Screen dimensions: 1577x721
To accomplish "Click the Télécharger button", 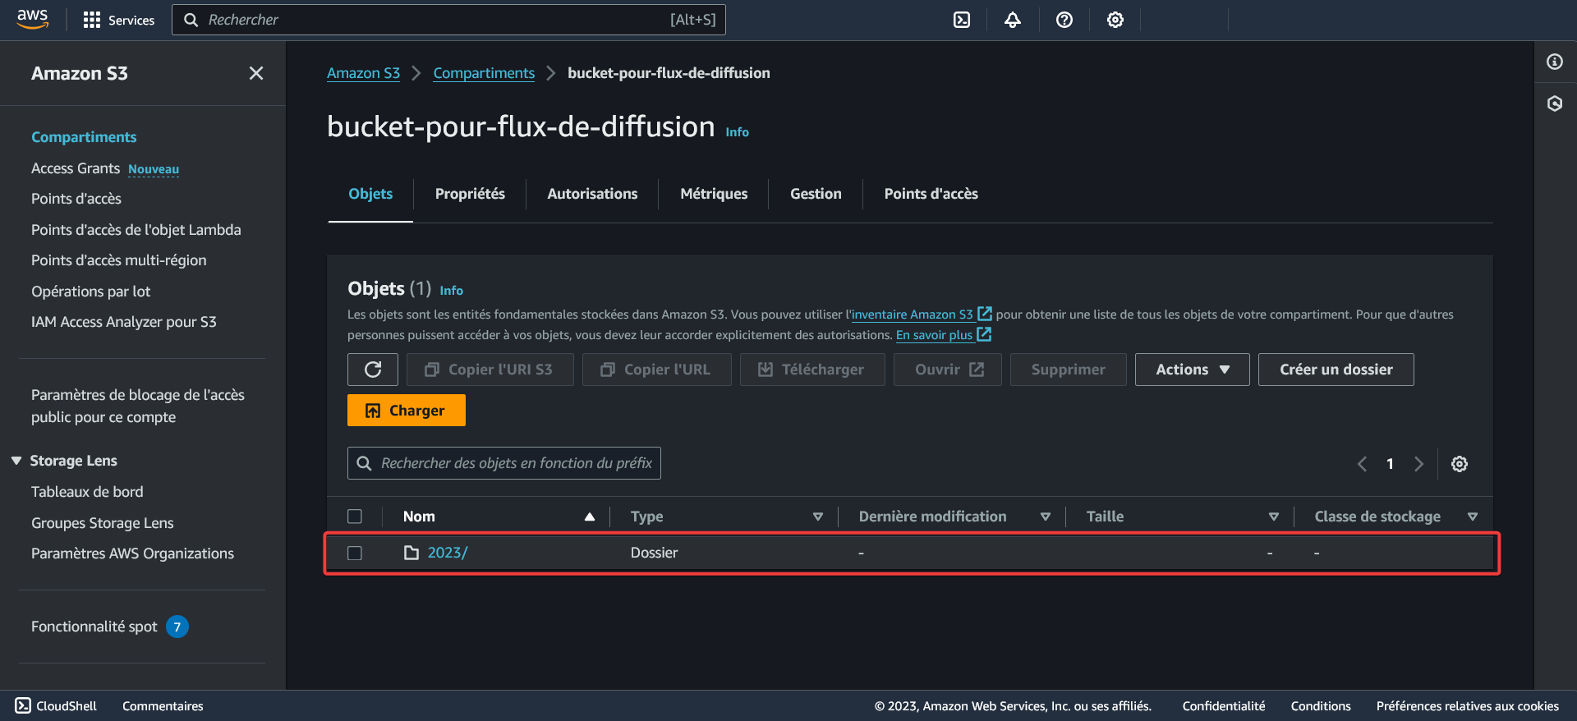I will (x=812, y=370).
